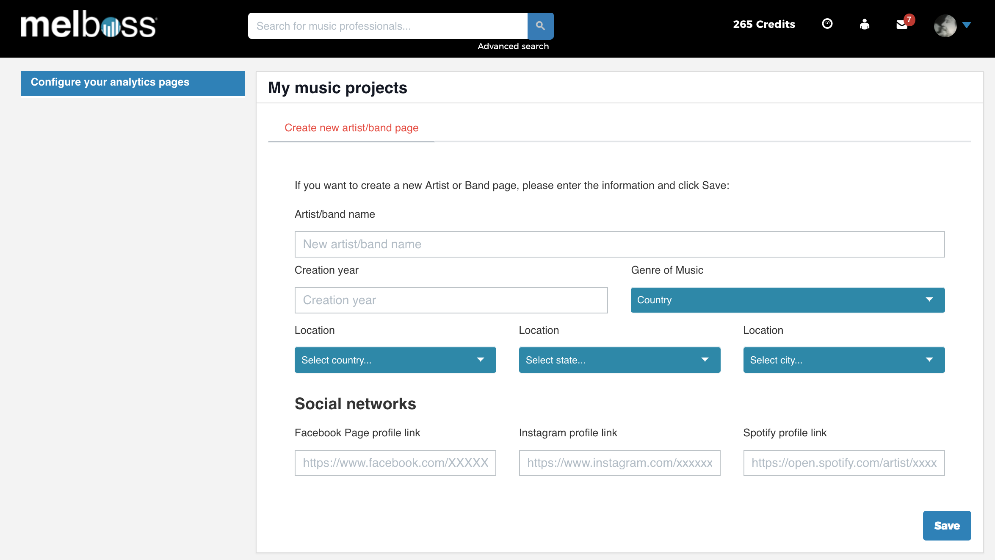Click the 265 Credits label

pyautogui.click(x=764, y=25)
